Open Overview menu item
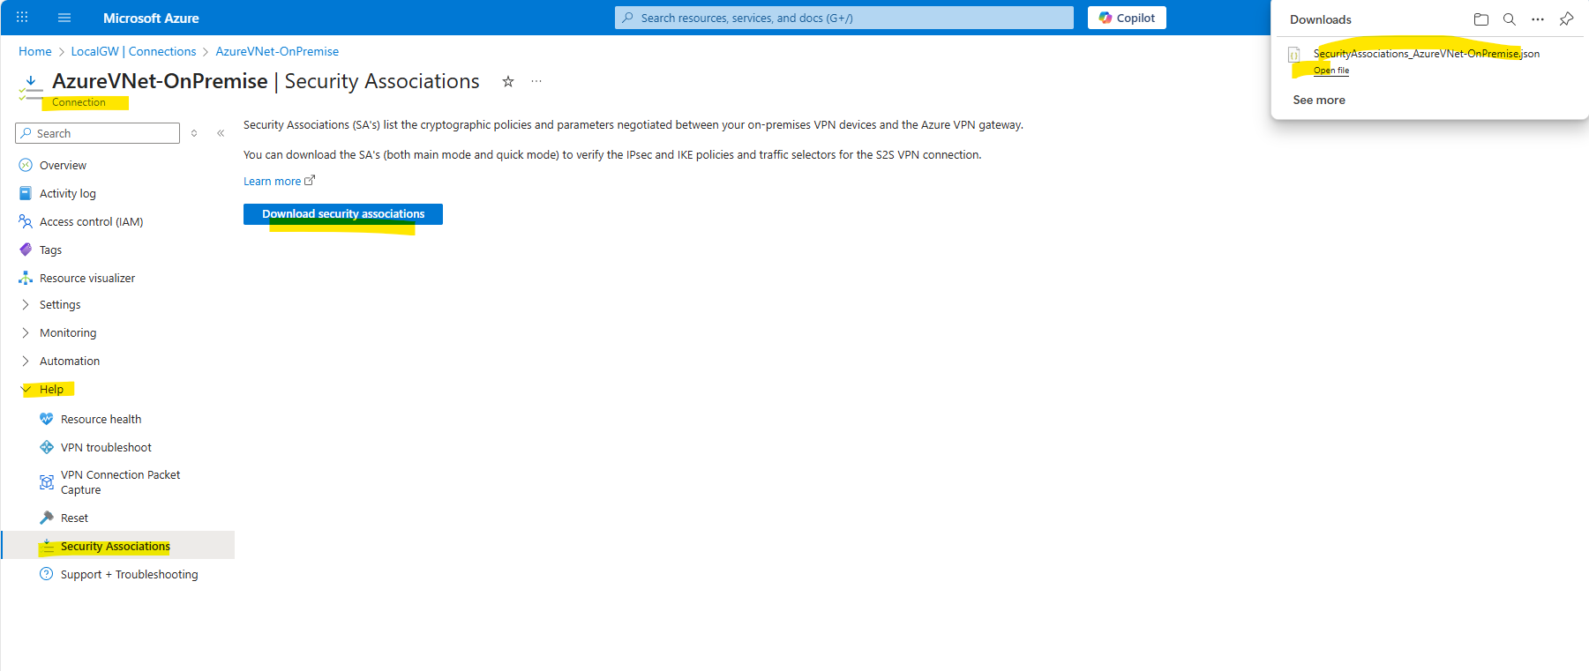This screenshot has height=671, width=1589. (x=63, y=165)
